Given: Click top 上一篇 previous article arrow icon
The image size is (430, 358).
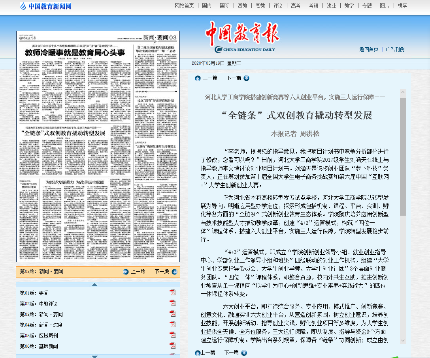Looking at the screenshot, I should point(198,78).
